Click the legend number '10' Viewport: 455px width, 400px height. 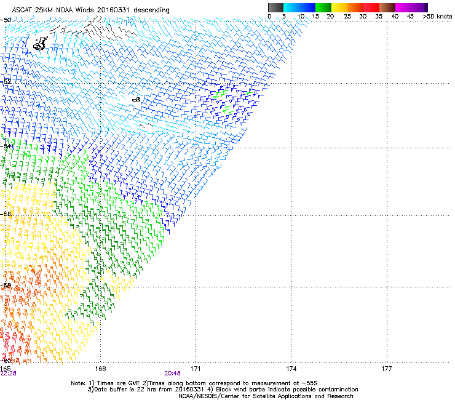tap(301, 16)
